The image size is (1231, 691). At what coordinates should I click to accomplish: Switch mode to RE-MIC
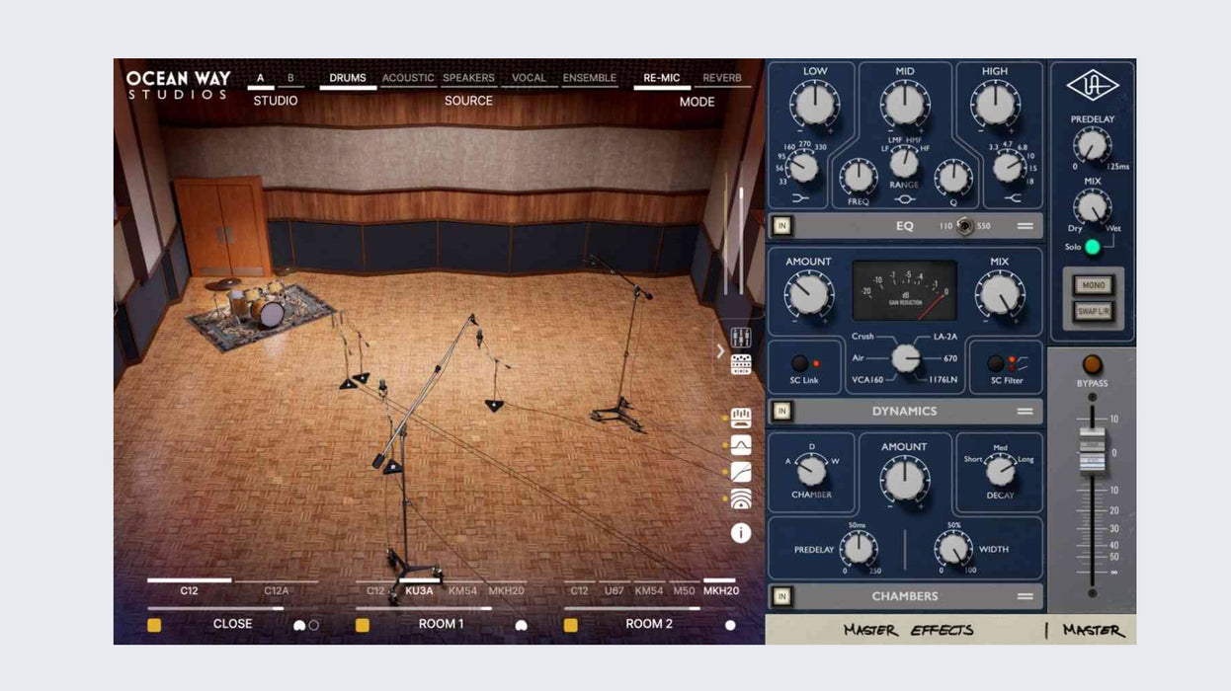(662, 78)
